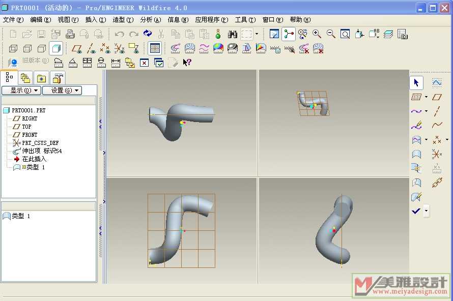Open the 工具 menu
This screenshot has height=301, width=453.
coord(245,20)
